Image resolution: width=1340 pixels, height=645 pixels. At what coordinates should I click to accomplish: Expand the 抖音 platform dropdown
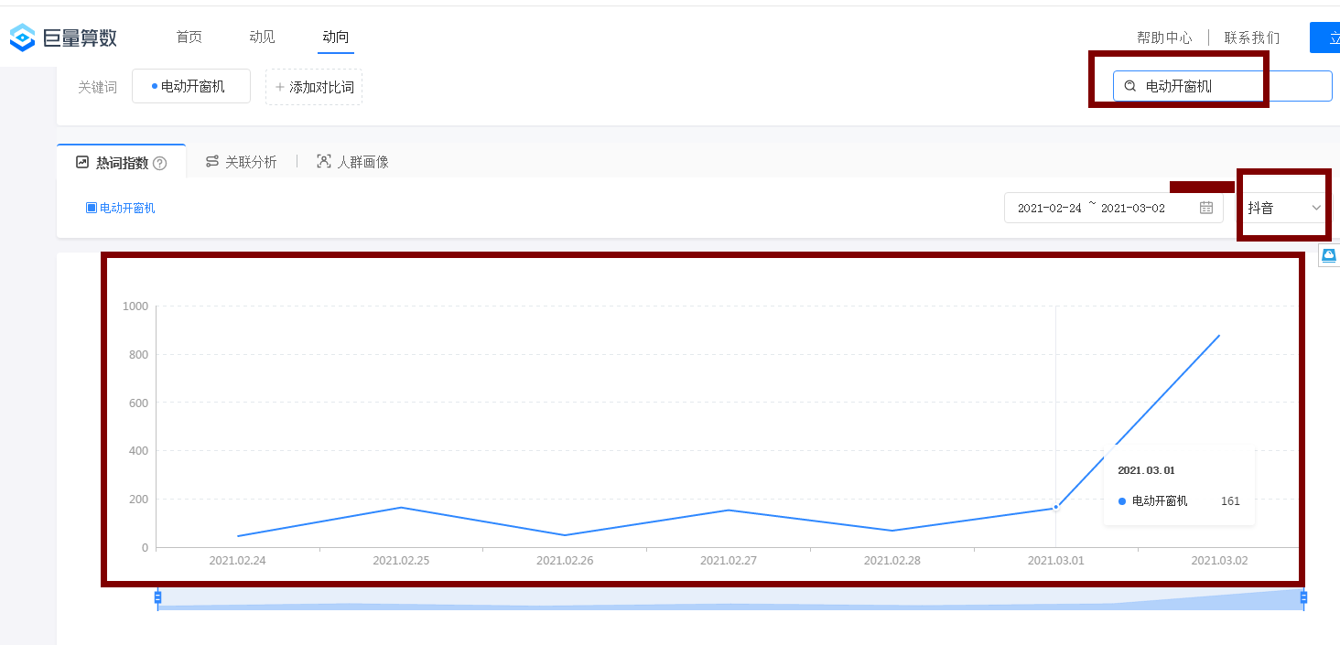[x=1281, y=208]
